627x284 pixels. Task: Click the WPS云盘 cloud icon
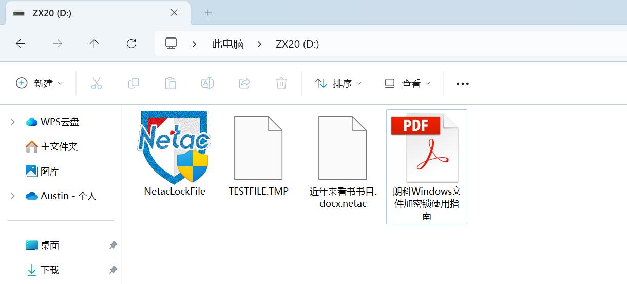tap(32, 122)
